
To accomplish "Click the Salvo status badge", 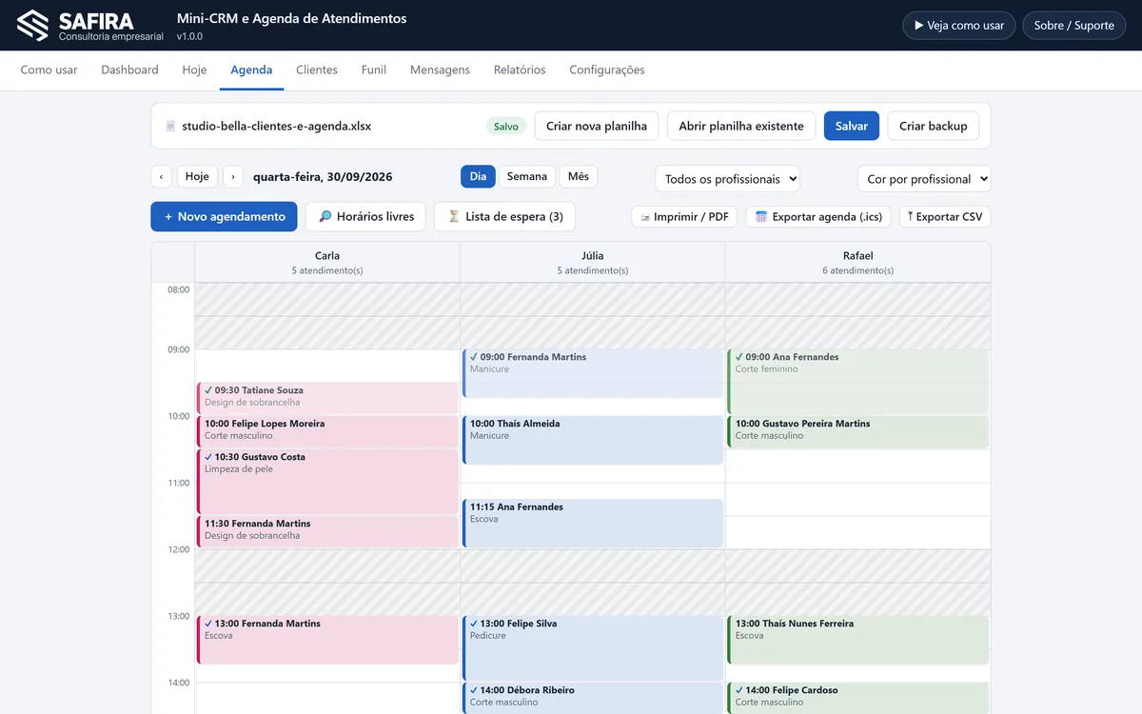I will click(x=506, y=126).
